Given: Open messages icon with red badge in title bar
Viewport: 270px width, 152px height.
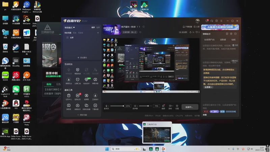Looking at the screenshot, I should click(x=207, y=21).
